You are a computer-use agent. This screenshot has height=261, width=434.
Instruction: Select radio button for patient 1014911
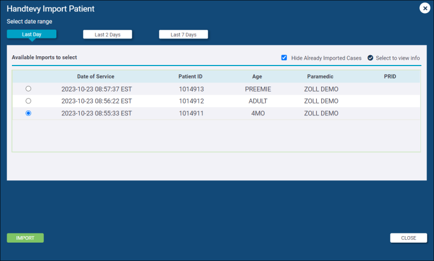28,113
